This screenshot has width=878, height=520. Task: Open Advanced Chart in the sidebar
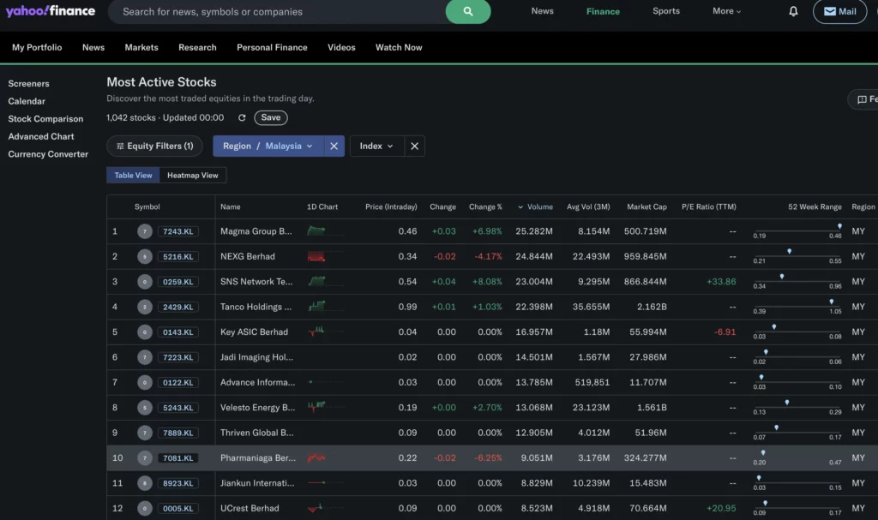41,136
